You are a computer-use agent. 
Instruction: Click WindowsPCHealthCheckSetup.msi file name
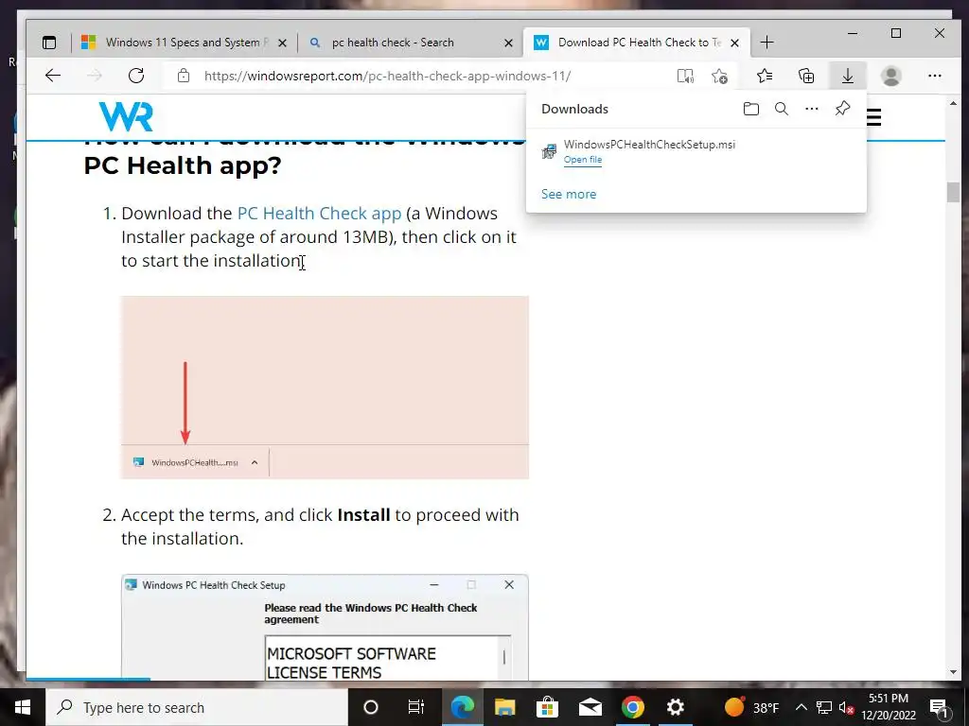pos(649,145)
